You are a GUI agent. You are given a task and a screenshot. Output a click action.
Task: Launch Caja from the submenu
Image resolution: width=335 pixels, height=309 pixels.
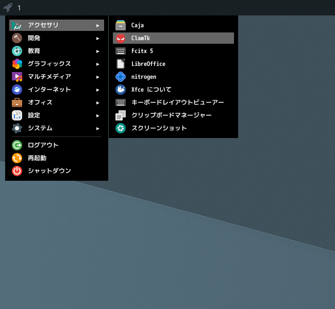click(x=173, y=25)
